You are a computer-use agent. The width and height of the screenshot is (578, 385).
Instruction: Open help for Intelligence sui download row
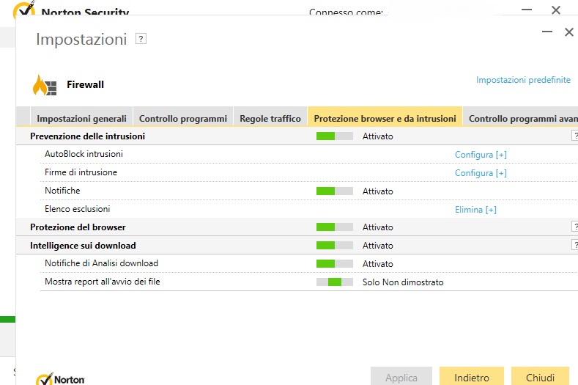[x=574, y=245]
